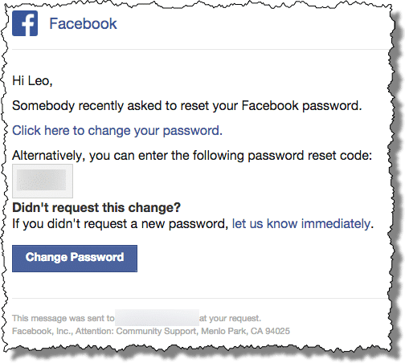
Task: Click the blurred recipient email in footer
Action: click(x=157, y=318)
